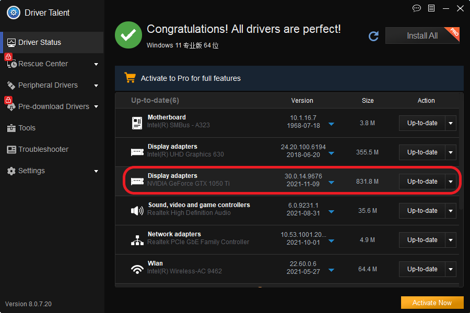Click the Version 8.0.7.20 label
The width and height of the screenshot is (470, 313).
[28, 304]
